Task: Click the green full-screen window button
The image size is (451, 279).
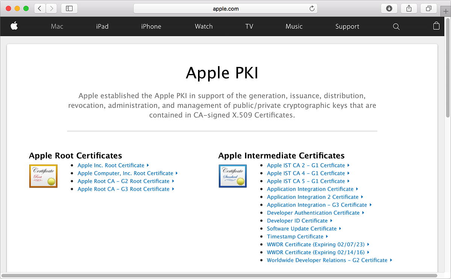Action: (x=26, y=8)
